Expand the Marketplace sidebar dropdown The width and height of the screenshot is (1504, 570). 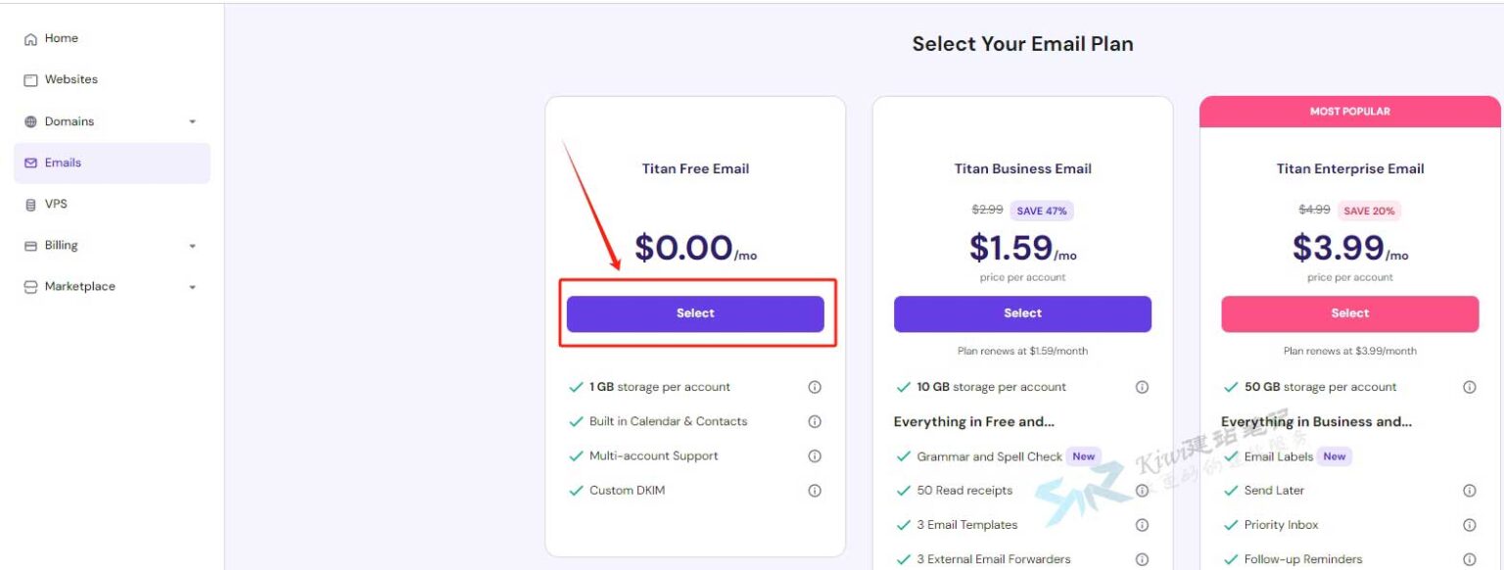[x=192, y=286]
